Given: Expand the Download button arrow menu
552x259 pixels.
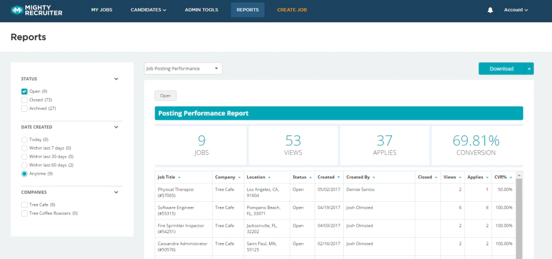Looking at the screenshot, I should point(529,69).
